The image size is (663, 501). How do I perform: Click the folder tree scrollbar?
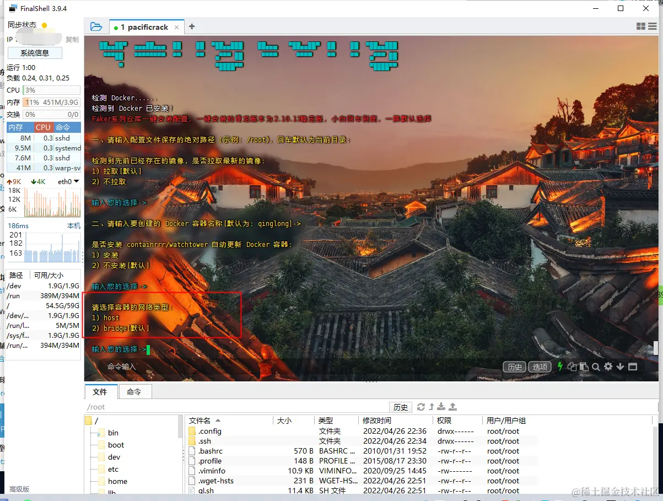click(x=180, y=427)
